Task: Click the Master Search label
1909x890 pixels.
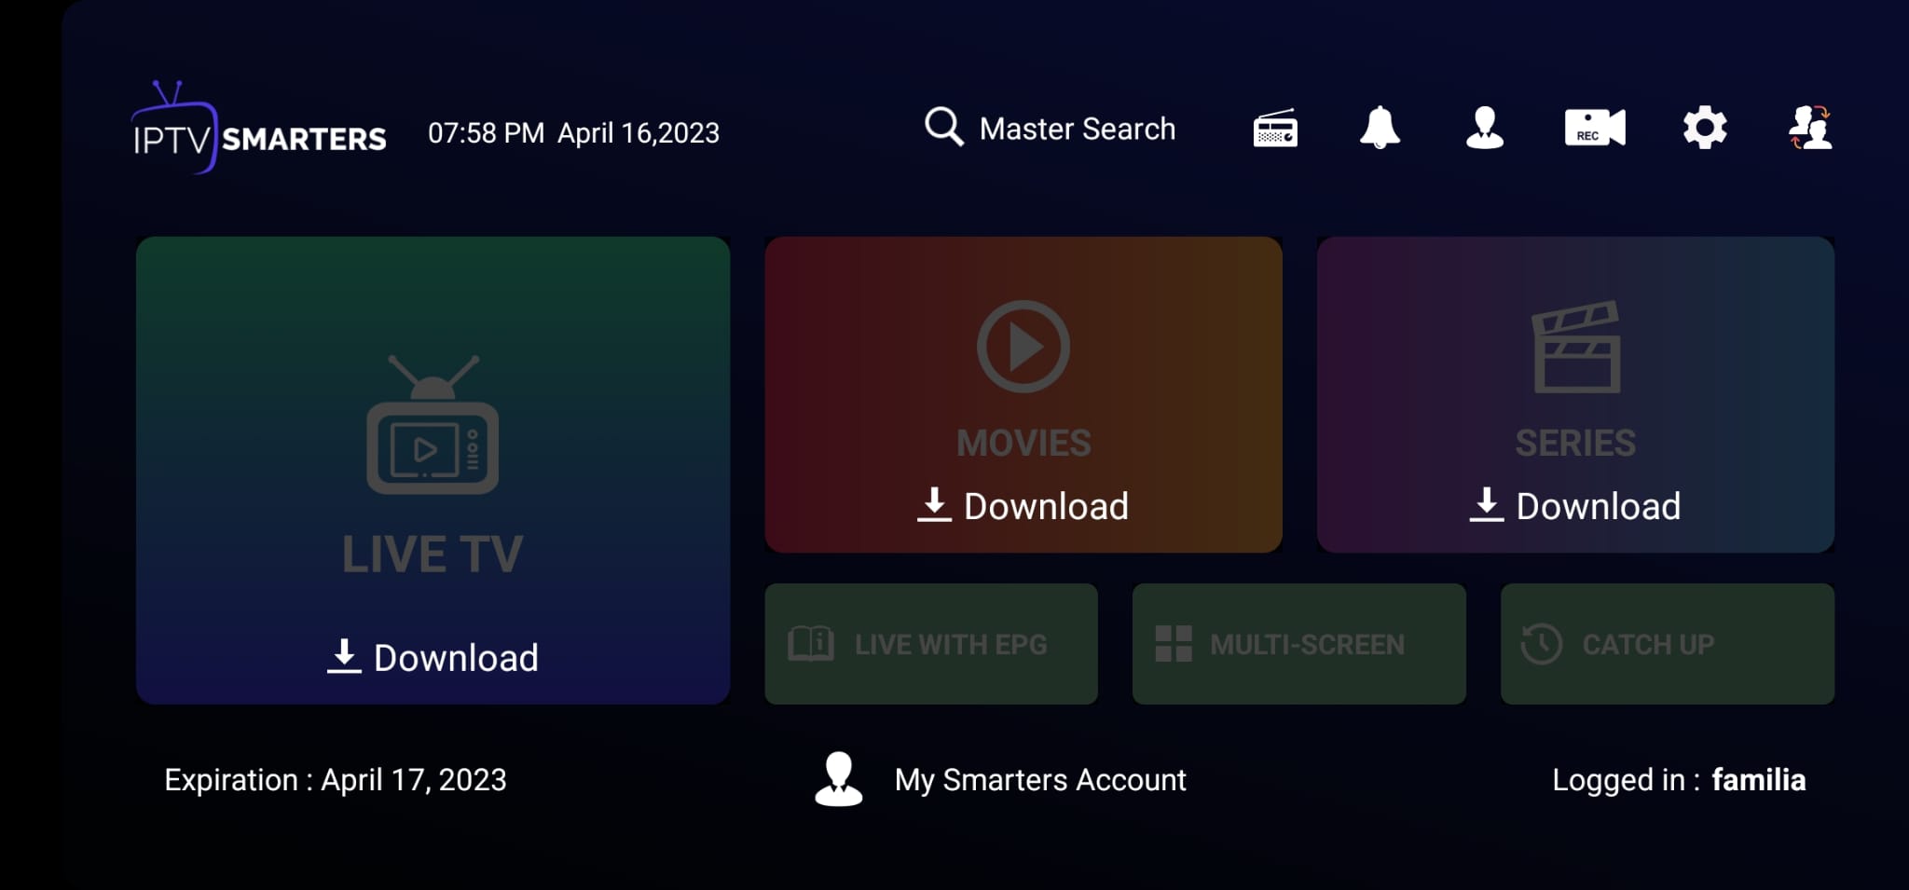Action: tap(1078, 129)
